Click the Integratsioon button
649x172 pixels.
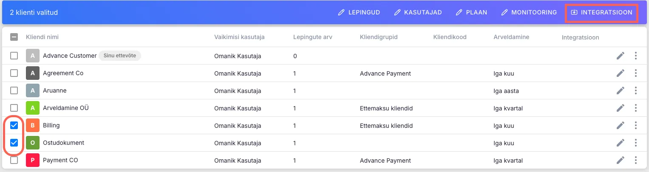point(601,12)
